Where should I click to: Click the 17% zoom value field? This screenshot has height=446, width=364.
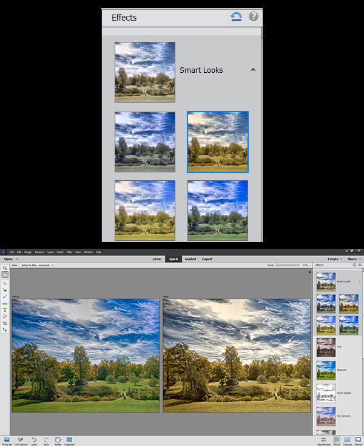point(305,265)
